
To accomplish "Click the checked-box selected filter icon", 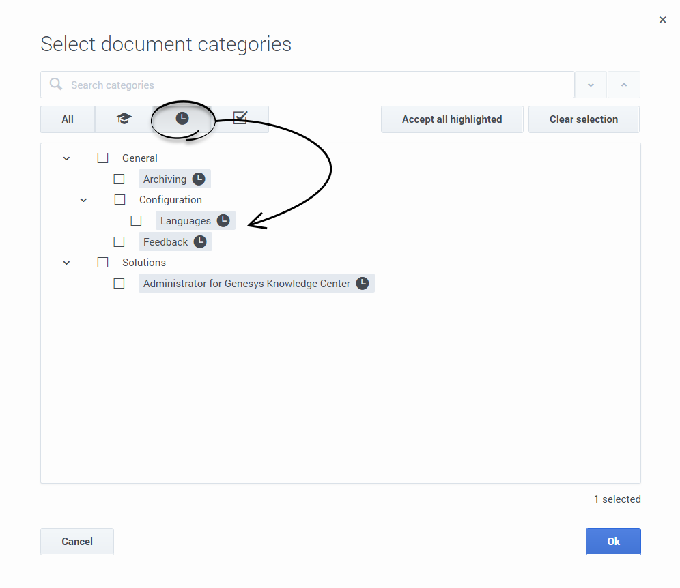I will (240, 119).
